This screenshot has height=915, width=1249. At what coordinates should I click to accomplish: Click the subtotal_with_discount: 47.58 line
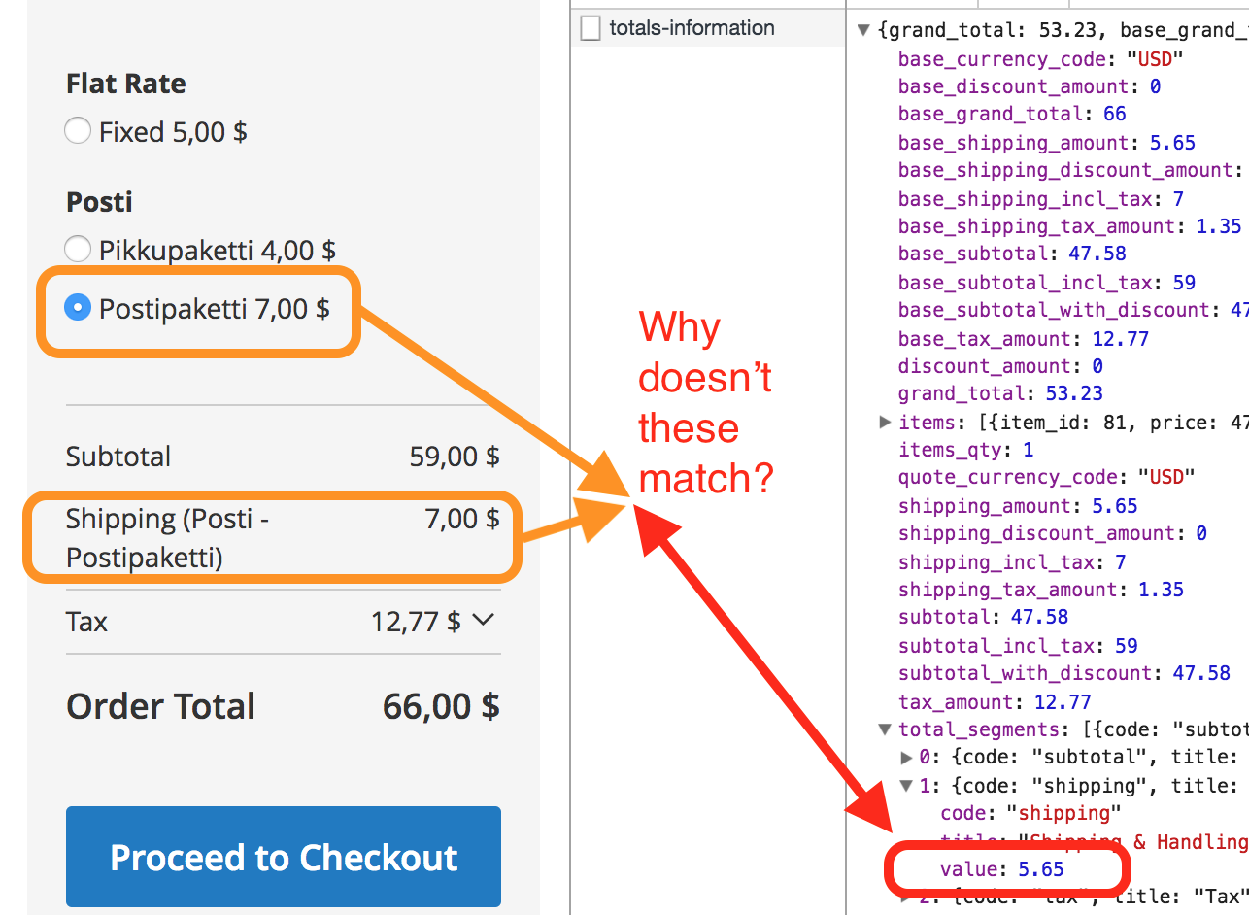[x=1063, y=673]
